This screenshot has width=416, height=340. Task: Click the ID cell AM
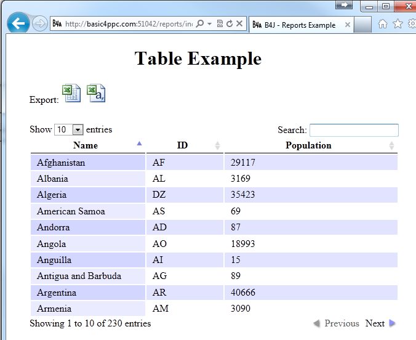point(185,309)
